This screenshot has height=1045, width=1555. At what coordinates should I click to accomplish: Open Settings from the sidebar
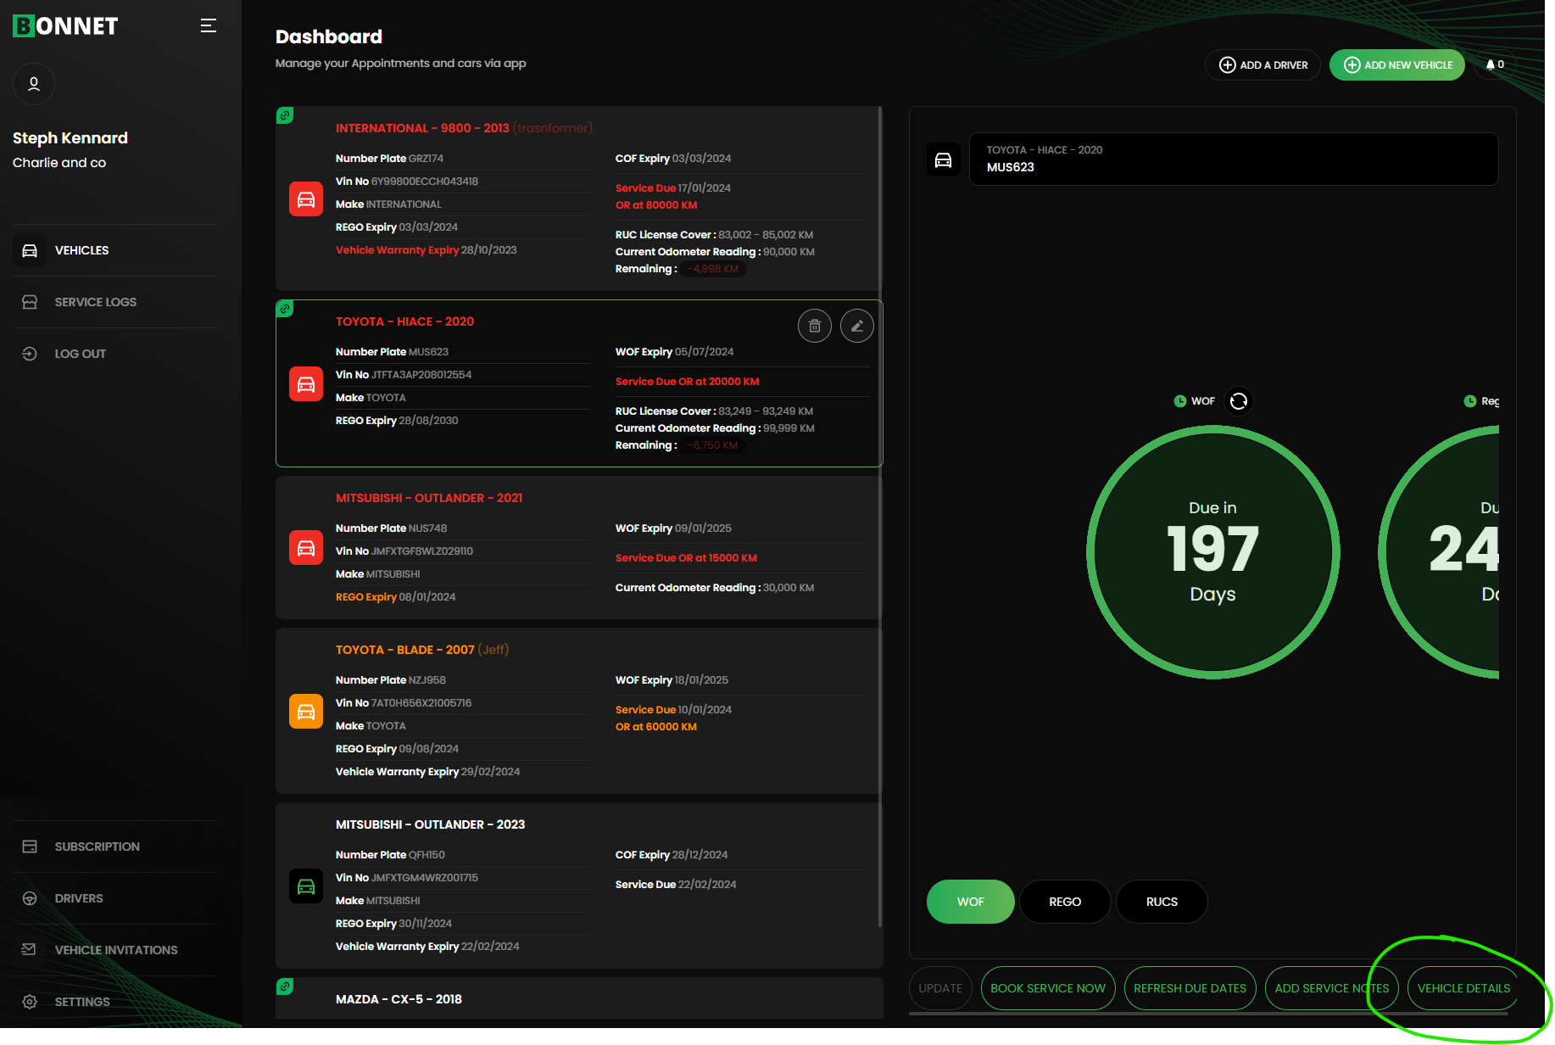coord(114,1002)
